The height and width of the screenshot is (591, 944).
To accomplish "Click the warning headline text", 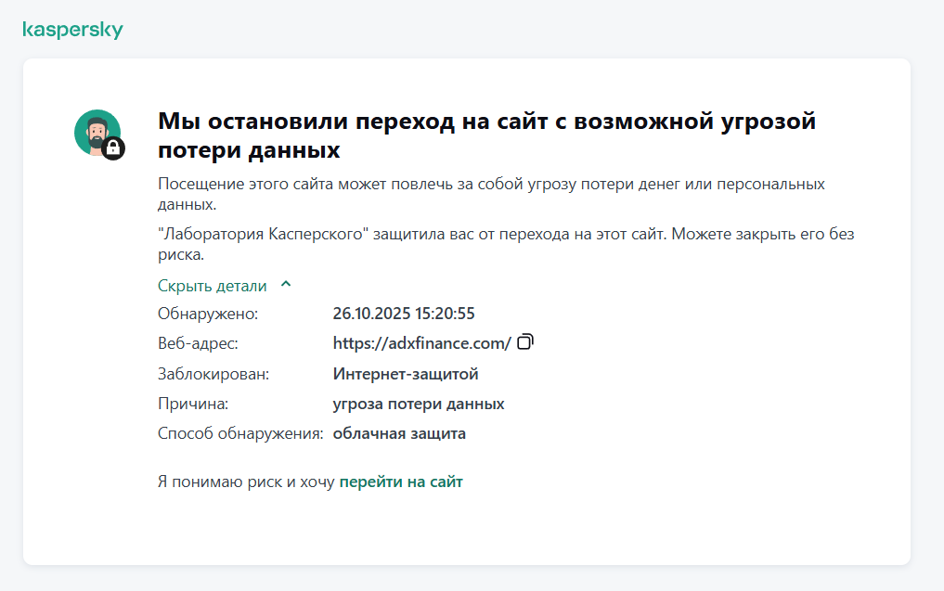I will coord(486,135).
